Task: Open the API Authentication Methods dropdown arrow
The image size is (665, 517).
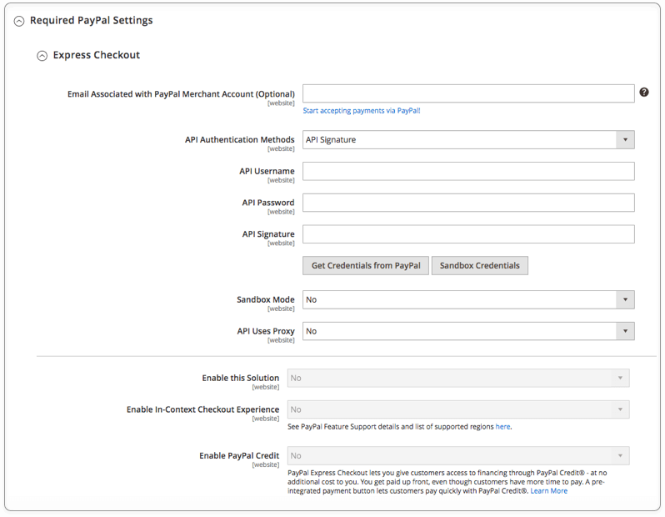Action: (625, 139)
